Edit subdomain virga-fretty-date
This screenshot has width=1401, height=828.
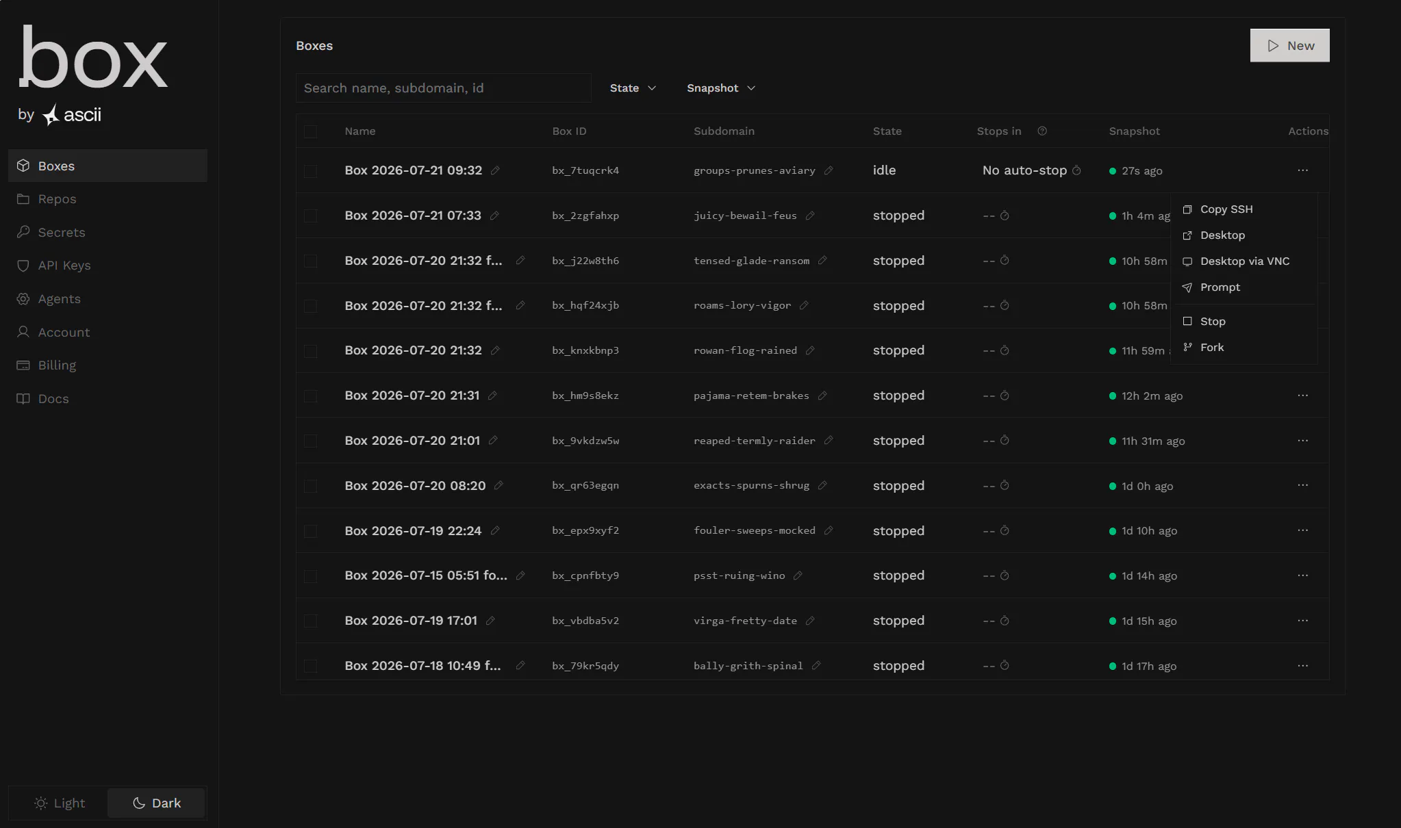810,621
